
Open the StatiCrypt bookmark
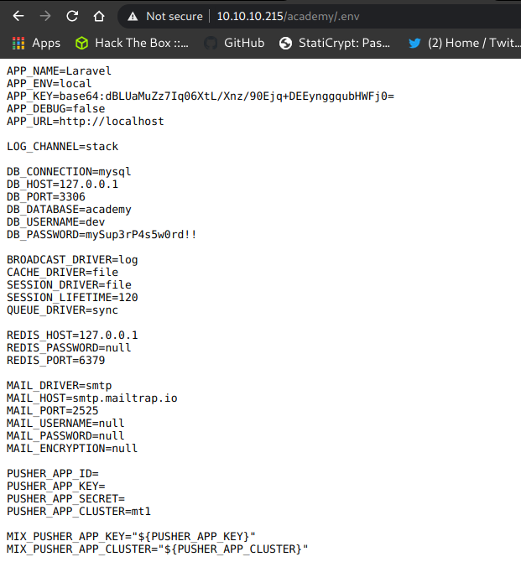click(344, 43)
